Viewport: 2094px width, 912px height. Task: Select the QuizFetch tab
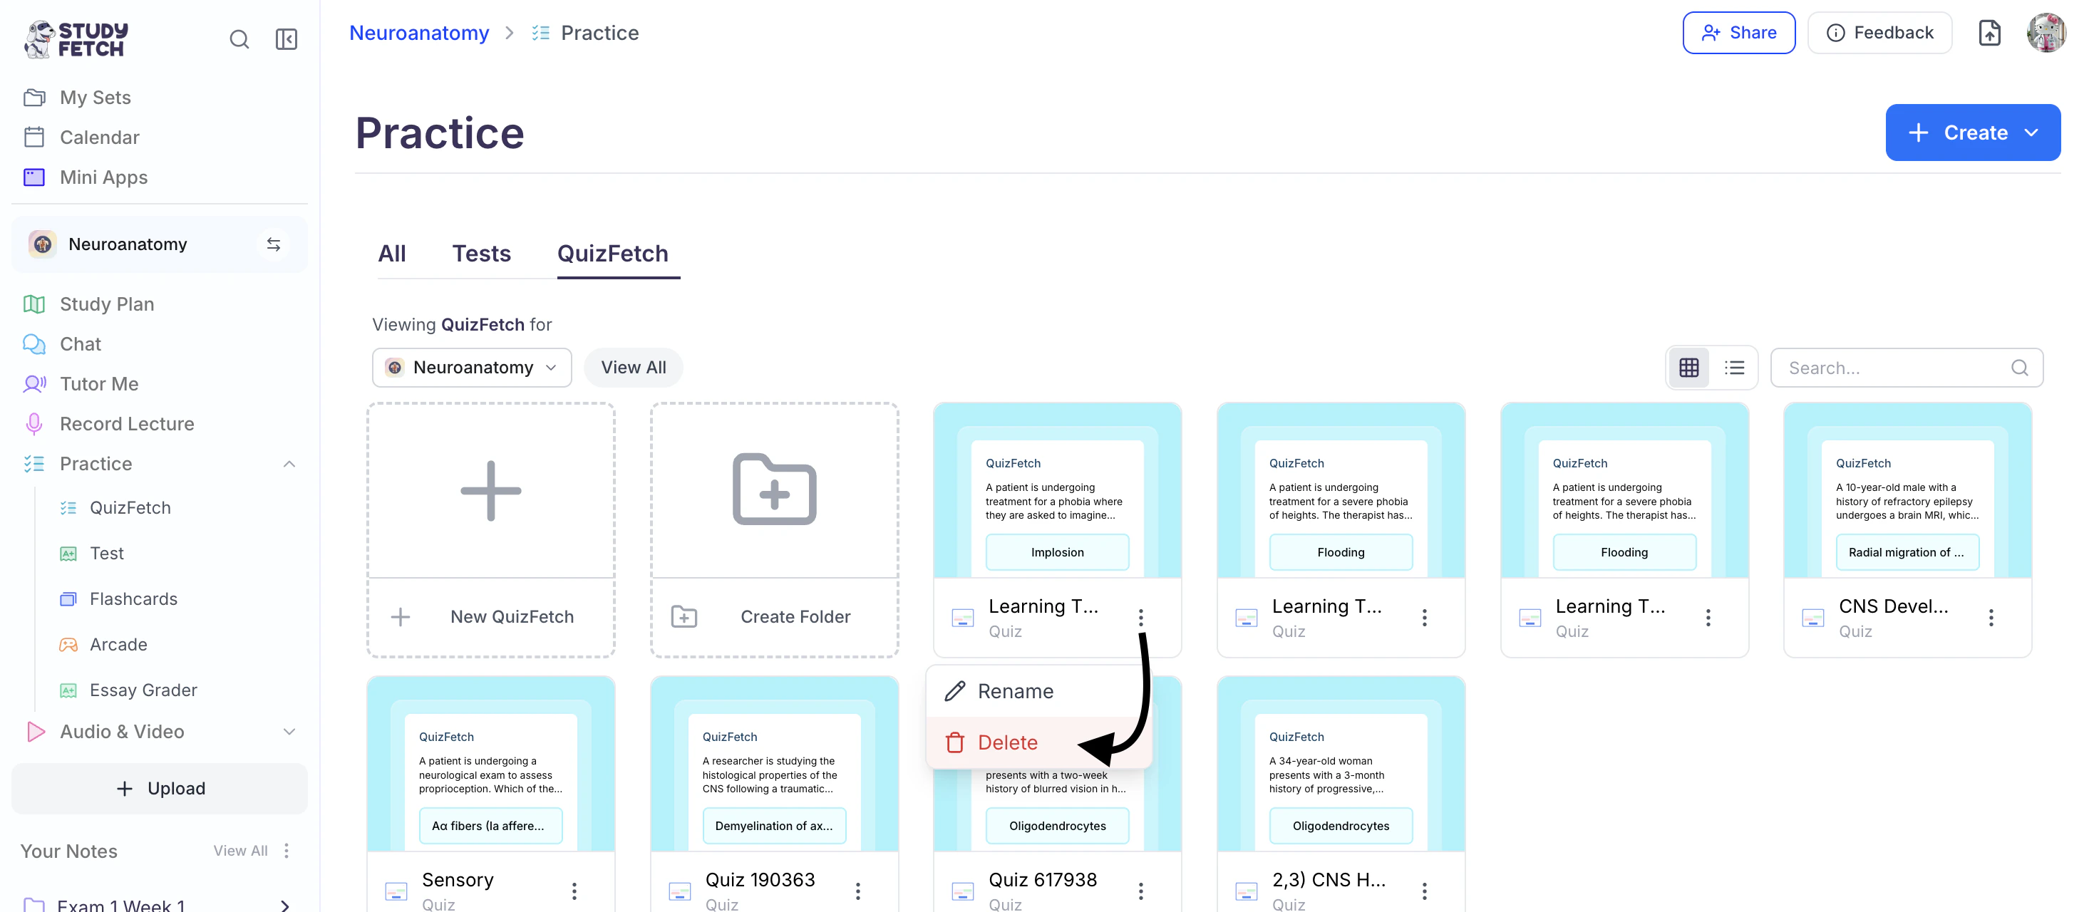613,254
